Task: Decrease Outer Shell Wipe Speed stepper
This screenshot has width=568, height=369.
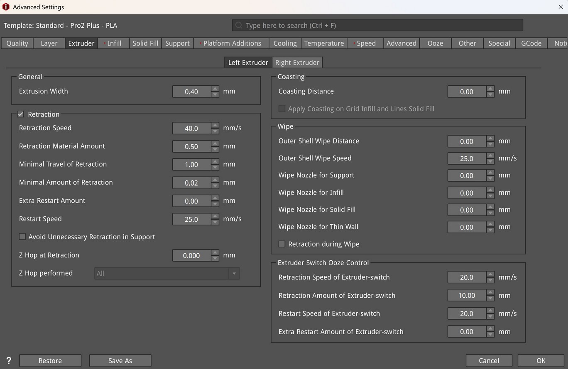Action: tap(490, 161)
